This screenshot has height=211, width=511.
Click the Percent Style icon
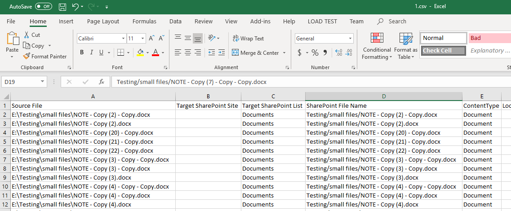click(315, 53)
